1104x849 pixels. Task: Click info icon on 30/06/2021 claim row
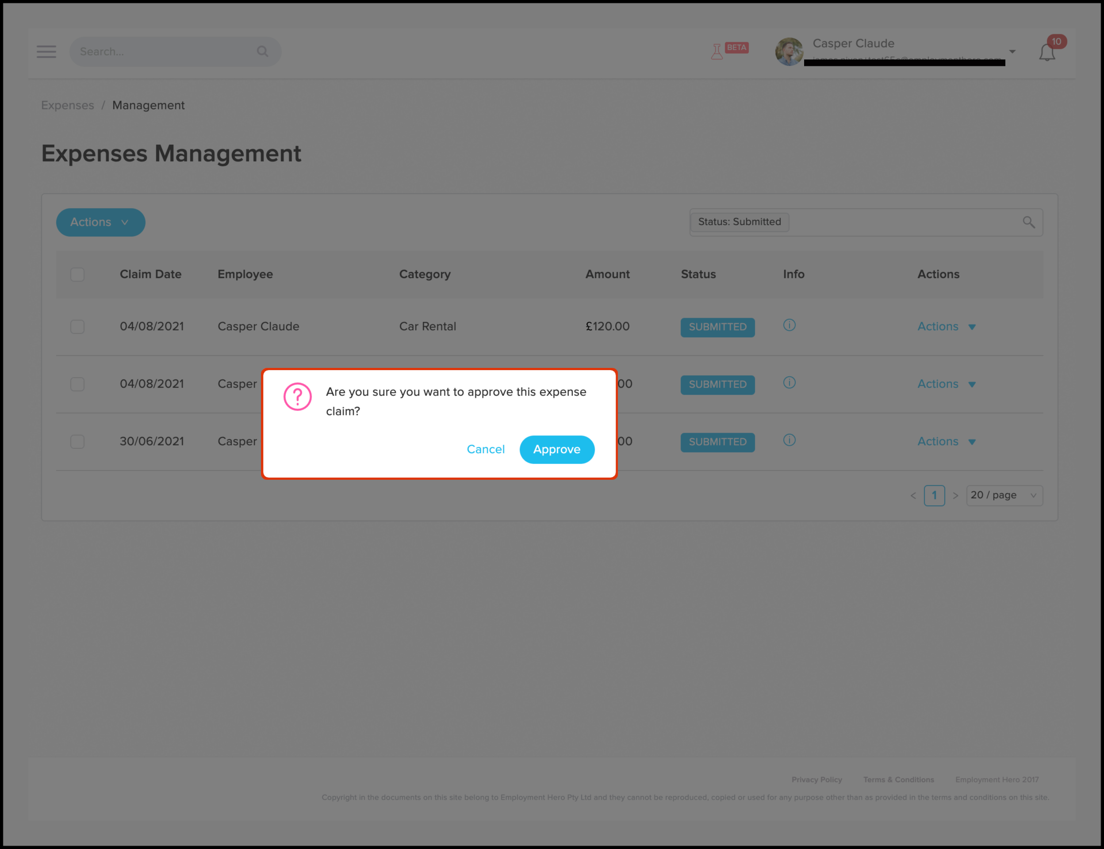(789, 440)
